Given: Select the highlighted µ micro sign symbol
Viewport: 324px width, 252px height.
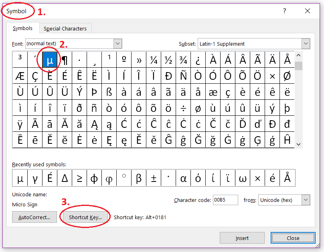Looking at the screenshot, I should pos(49,59).
